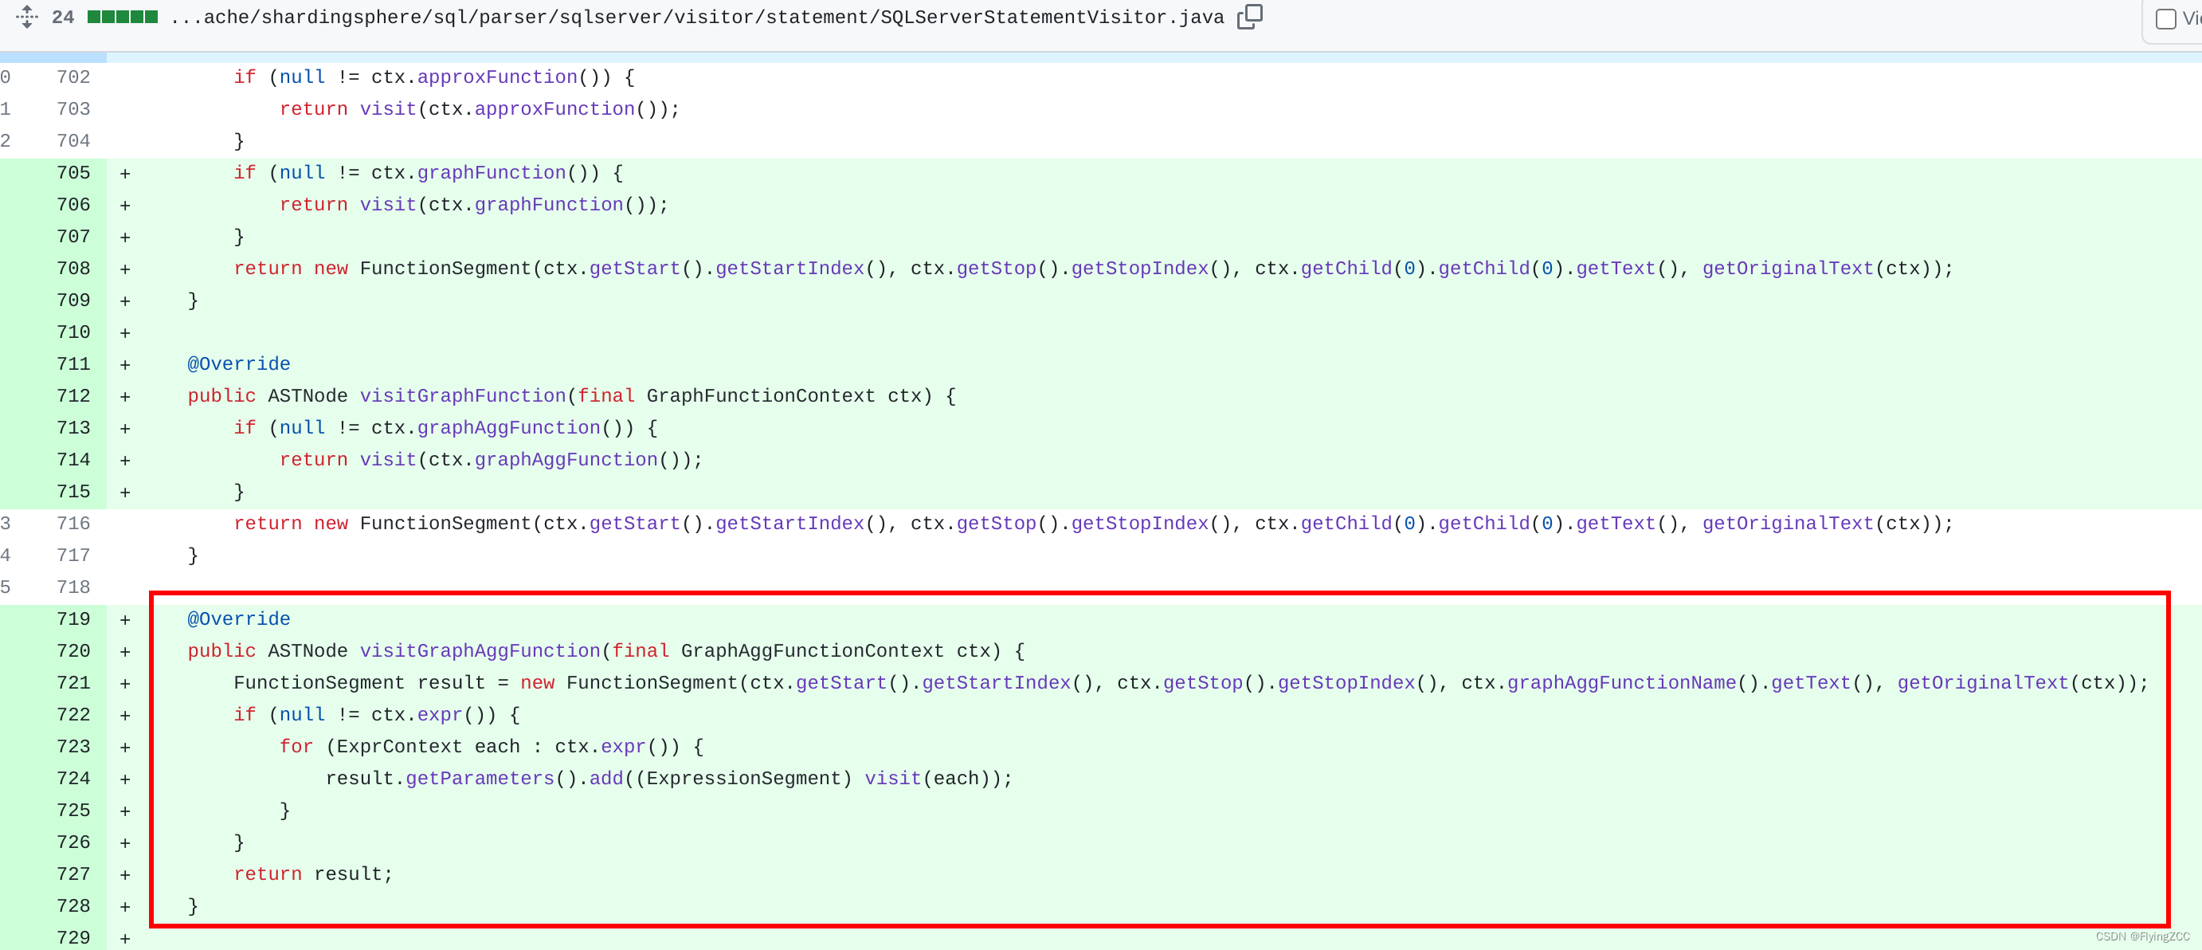Click the plus marker on line 720
2202x950 pixels.
(125, 652)
